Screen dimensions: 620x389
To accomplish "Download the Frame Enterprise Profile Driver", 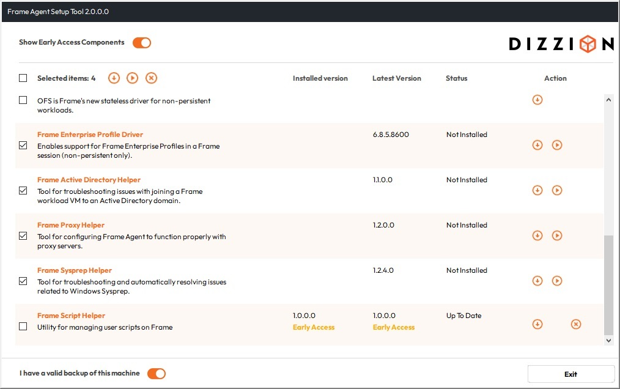I will click(537, 145).
